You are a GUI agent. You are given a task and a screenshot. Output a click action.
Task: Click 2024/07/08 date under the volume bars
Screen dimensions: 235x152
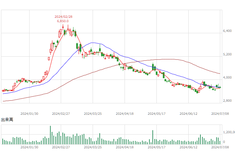point(220,147)
